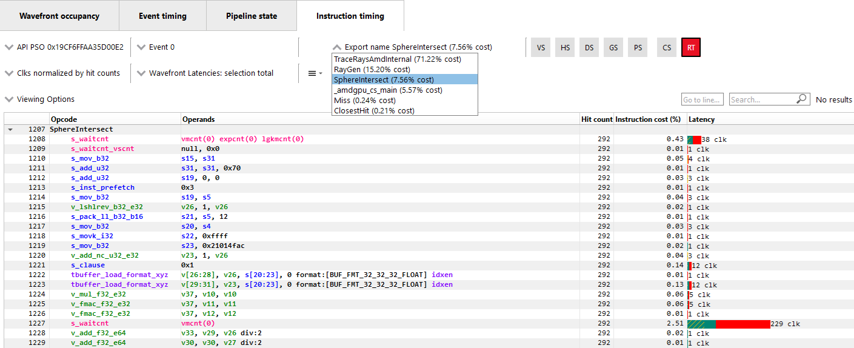Switch to the Wavefront occupancy tab
The width and height of the screenshot is (854, 348).
[x=59, y=16]
